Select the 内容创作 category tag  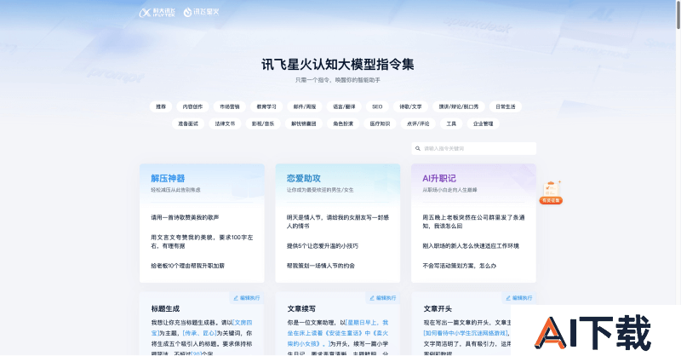[x=192, y=107]
